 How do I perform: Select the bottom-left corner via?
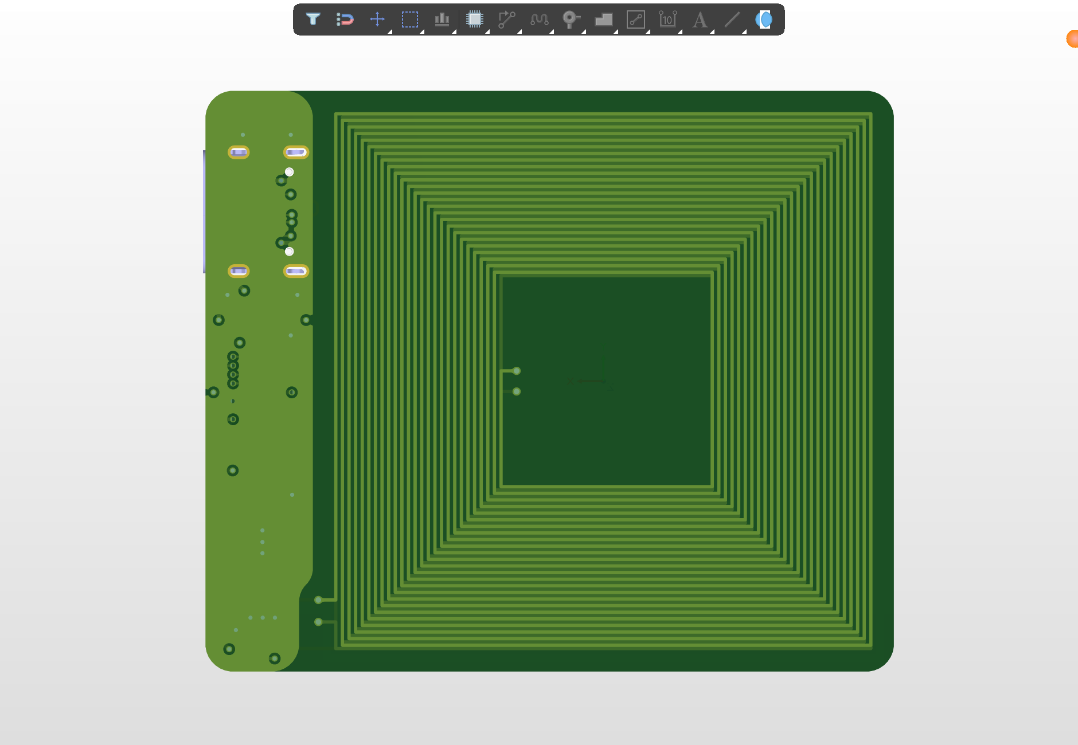pos(229,649)
